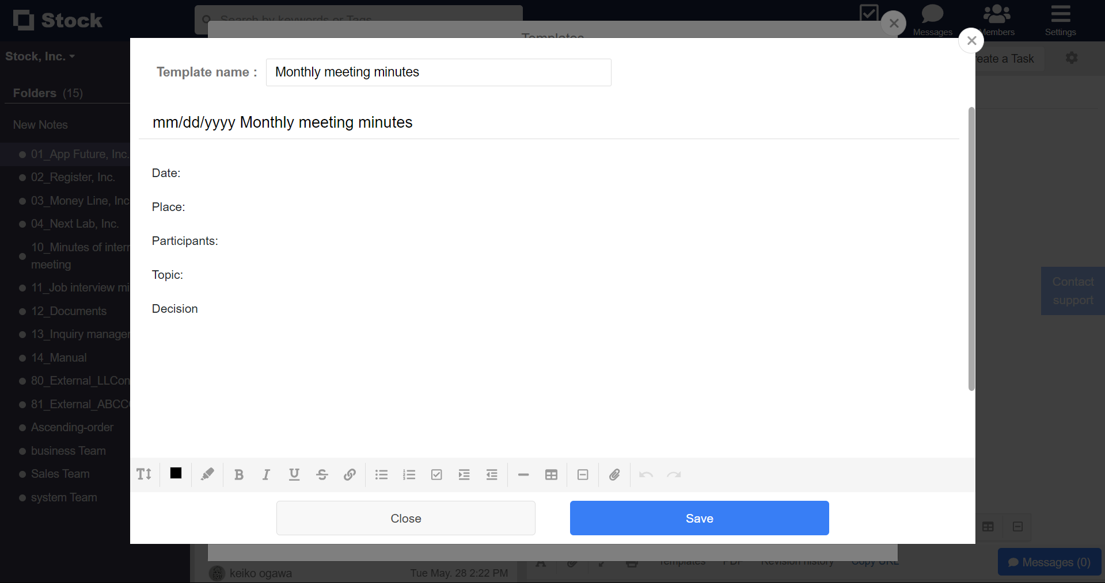
Task: Apply italic formatting to text
Action: [x=266, y=475]
